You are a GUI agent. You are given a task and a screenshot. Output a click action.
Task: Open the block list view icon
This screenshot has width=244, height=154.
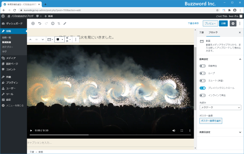[59, 23]
